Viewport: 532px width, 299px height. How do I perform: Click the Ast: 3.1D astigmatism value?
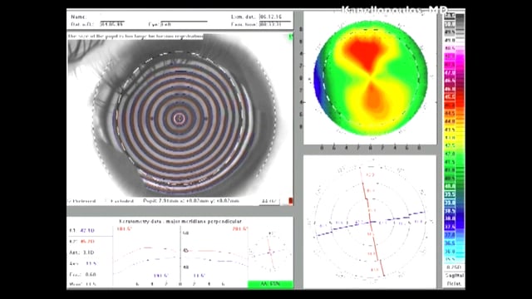coord(81,252)
